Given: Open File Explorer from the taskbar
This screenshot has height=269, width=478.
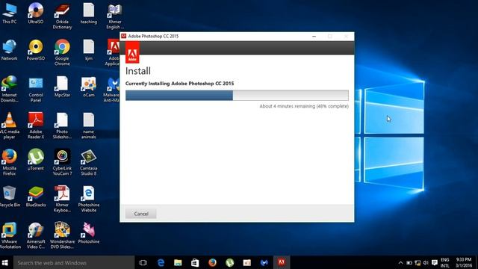Looking at the screenshot, I should pyautogui.click(x=178, y=262).
